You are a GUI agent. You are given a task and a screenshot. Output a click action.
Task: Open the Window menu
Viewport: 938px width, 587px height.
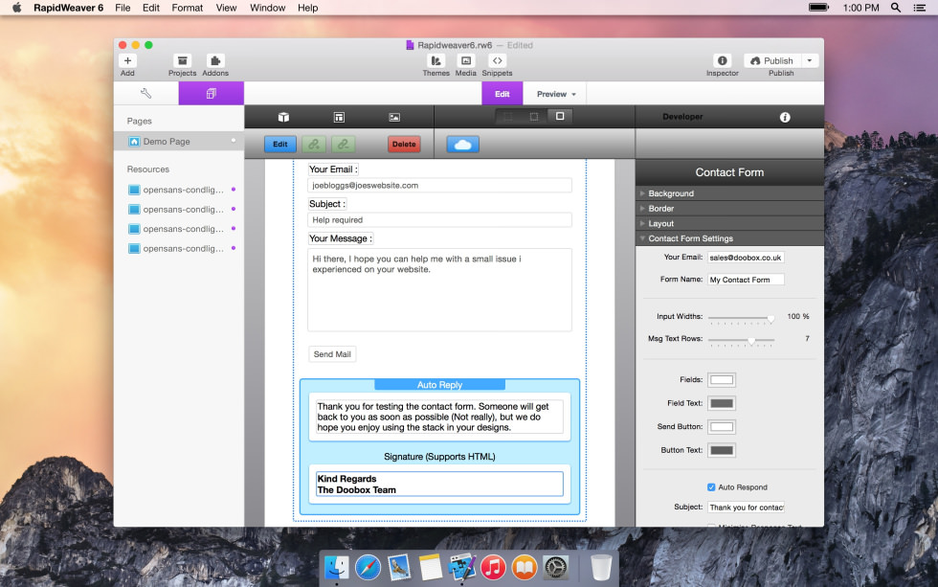[x=267, y=8]
